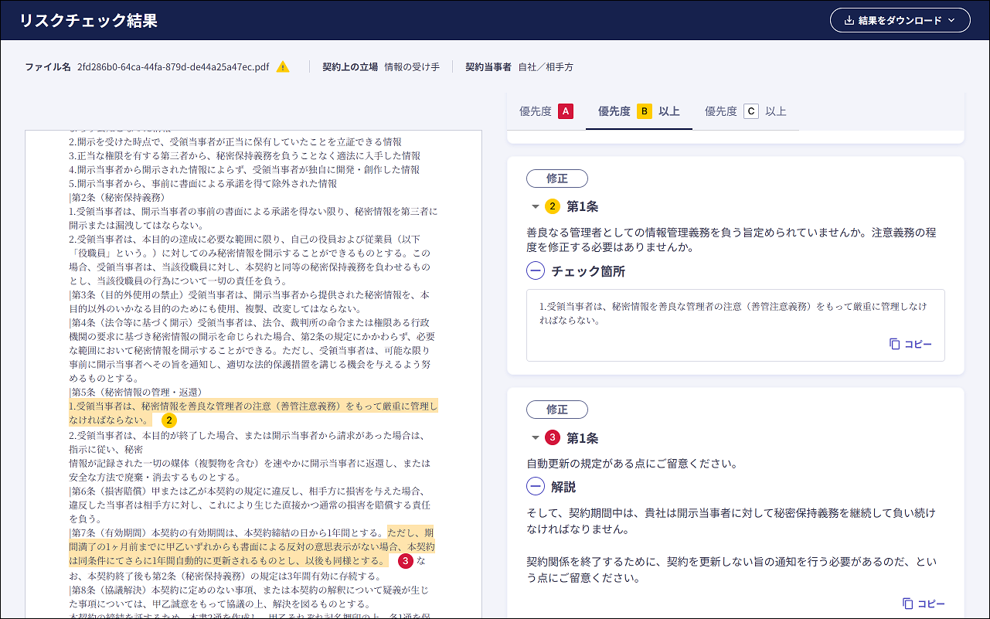990x619 pixels.
Task: Click the yellow warning icon beside the file name
Action: [283, 66]
